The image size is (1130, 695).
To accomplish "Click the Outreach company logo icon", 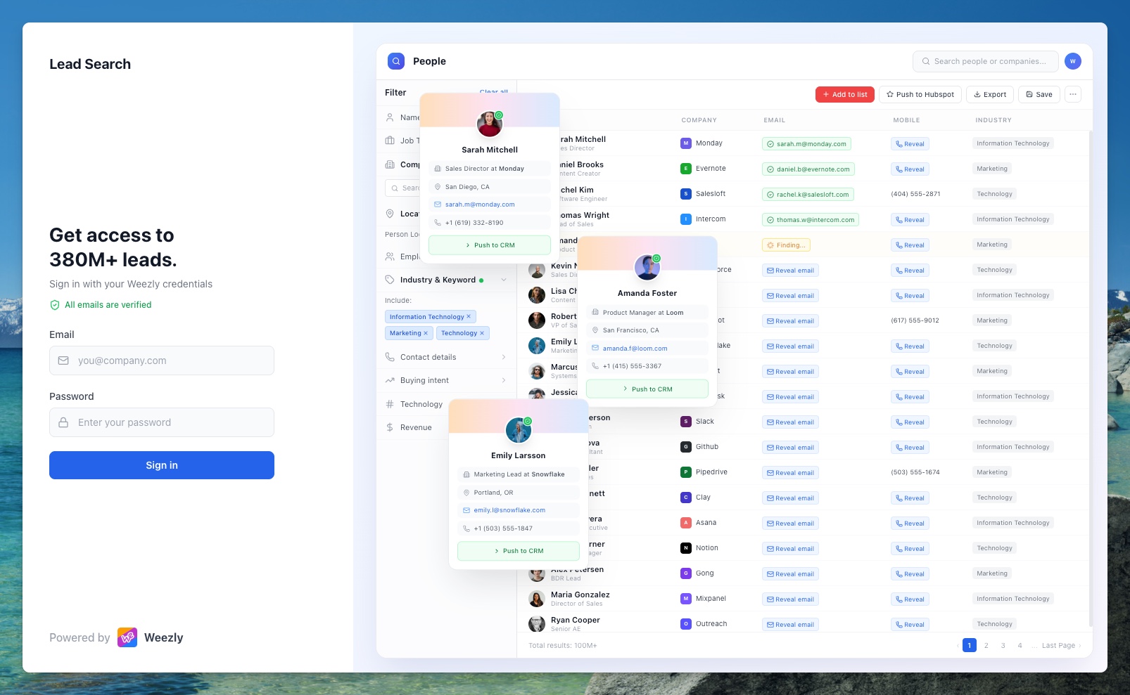I will coord(685,624).
